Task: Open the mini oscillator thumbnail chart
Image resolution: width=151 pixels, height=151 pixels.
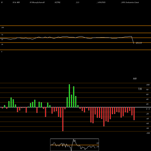Action: tap(75, 145)
